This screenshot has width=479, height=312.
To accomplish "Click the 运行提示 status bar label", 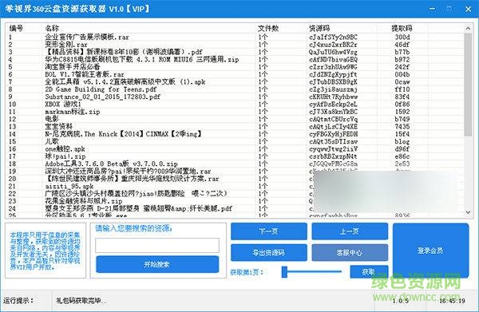I will tap(18, 301).
